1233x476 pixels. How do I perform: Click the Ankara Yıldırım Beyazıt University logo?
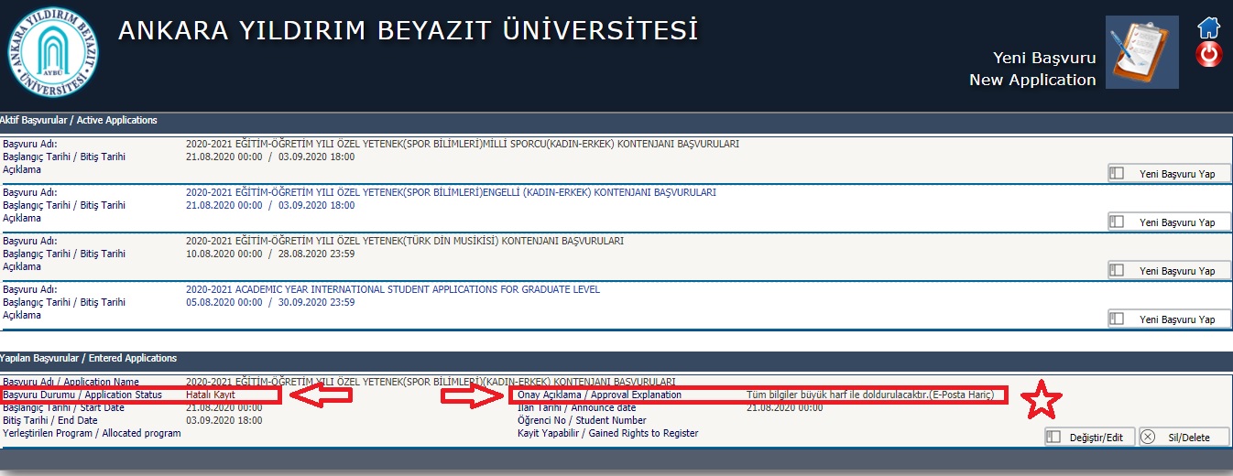(53, 52)
